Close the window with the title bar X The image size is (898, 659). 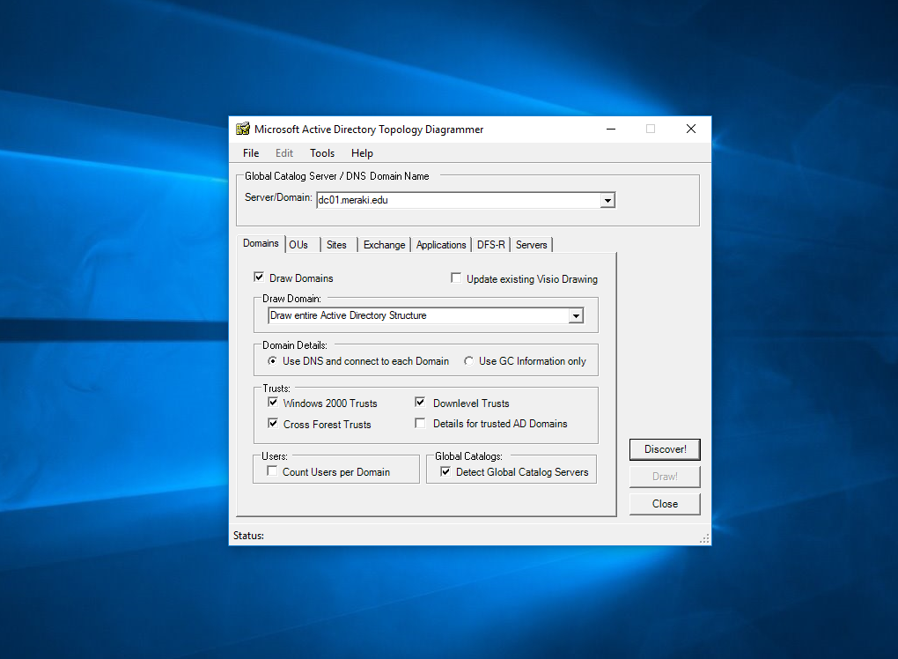(x=691, y=129)
